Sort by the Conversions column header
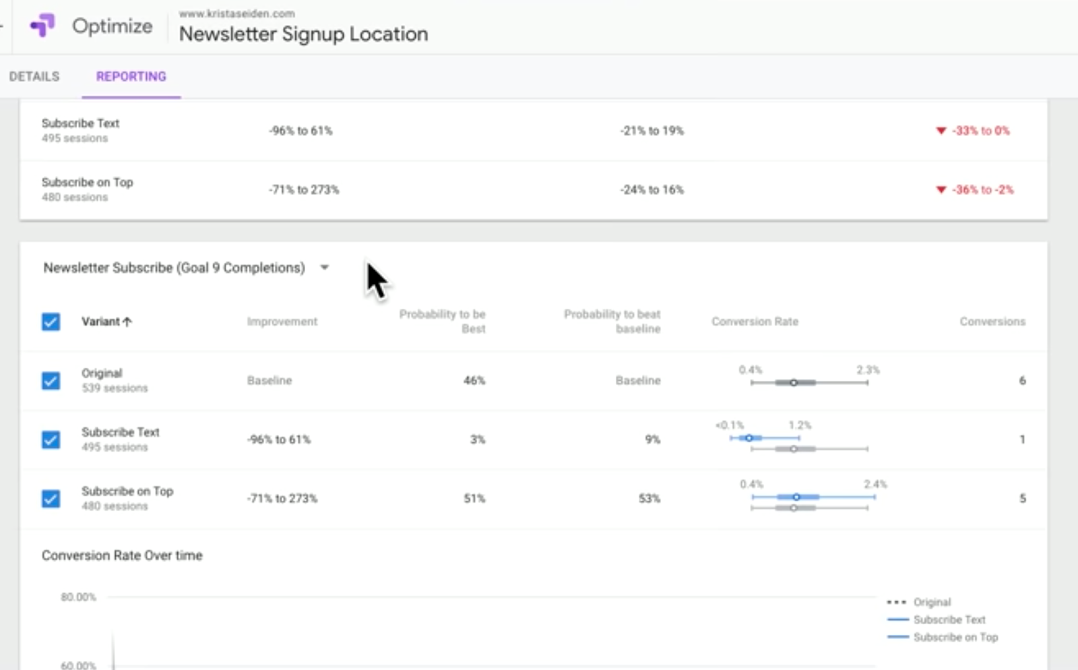The image size is (1078, 670). (x=992, y=322)
